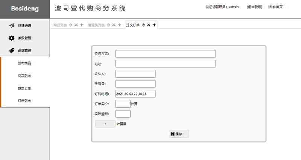Collapse the 商城管理 sidebar menu

click(25, 51)
